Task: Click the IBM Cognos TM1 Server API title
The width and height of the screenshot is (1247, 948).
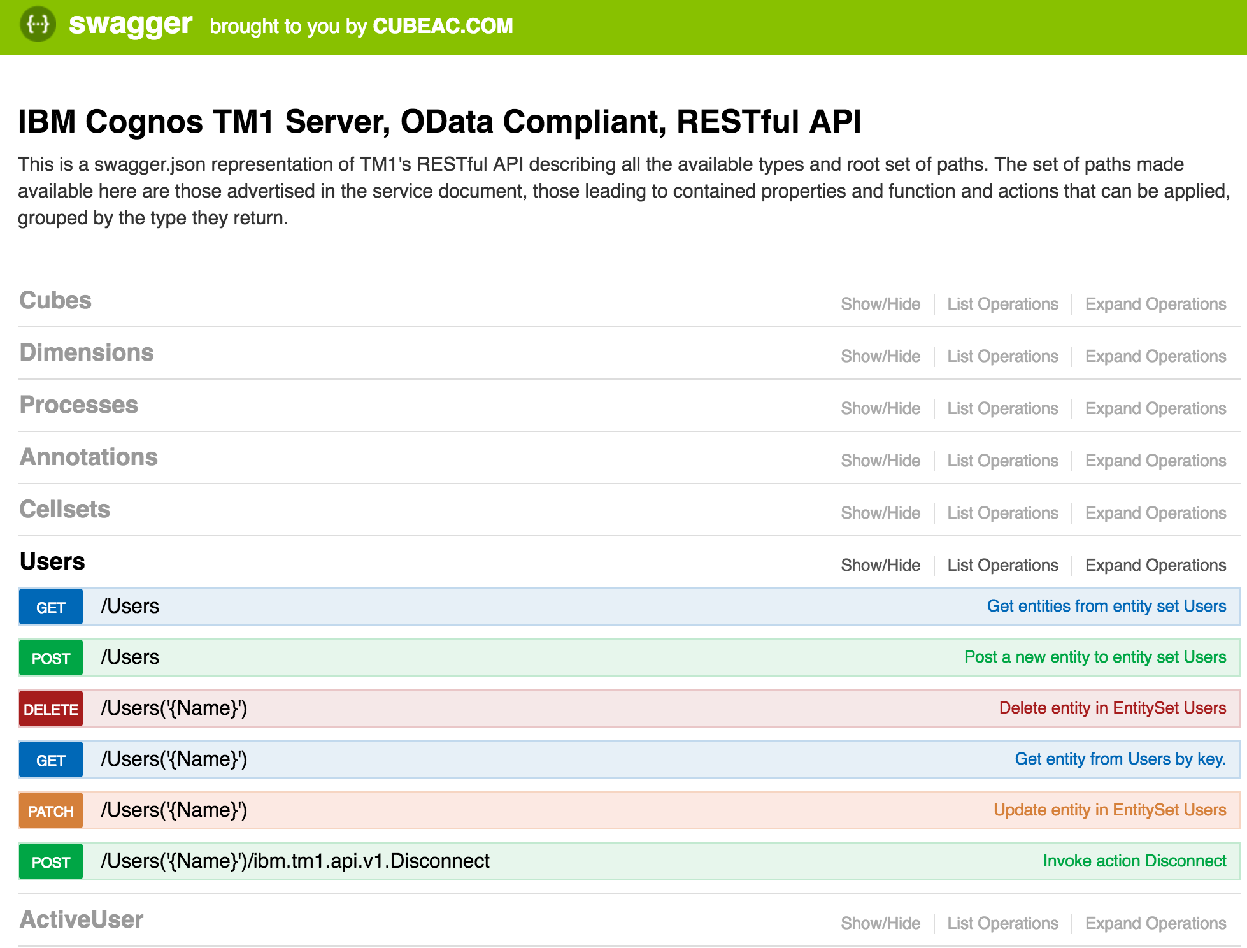Action: point(439,121)
